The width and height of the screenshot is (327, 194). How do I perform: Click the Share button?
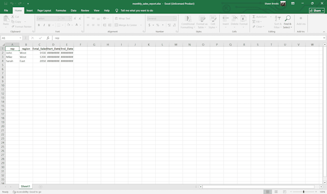pyautogui.click(x=316, y=11)
